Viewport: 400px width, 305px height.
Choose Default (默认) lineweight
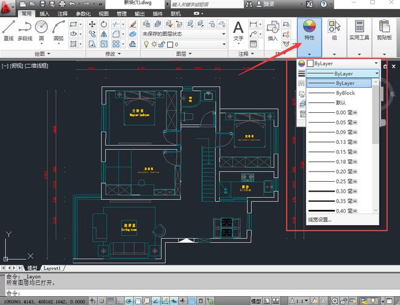pyautogui.click(x=339, y=102)
